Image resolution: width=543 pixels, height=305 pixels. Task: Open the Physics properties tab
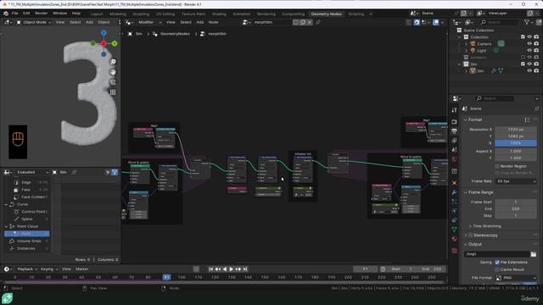(x=455, y=211)
